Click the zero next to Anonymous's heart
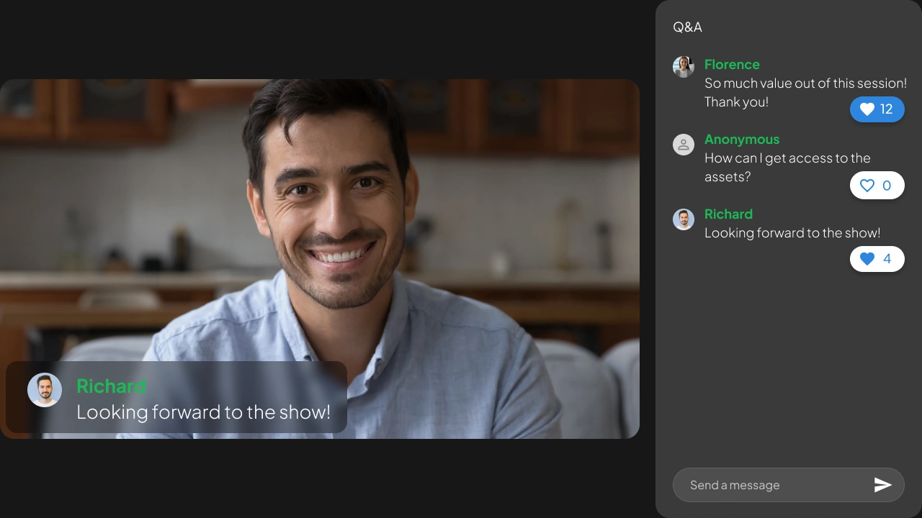 pos(887,185)
